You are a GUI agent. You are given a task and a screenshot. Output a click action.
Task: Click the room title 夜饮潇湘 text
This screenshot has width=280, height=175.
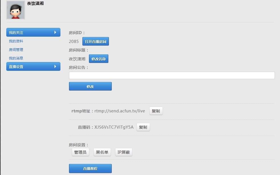pyautogui.click(x=77, y=59)
